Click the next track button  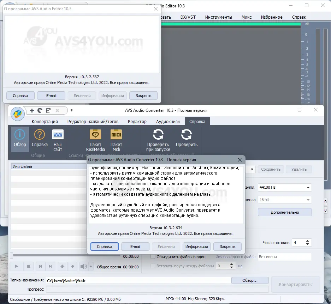tap(50, 266)
